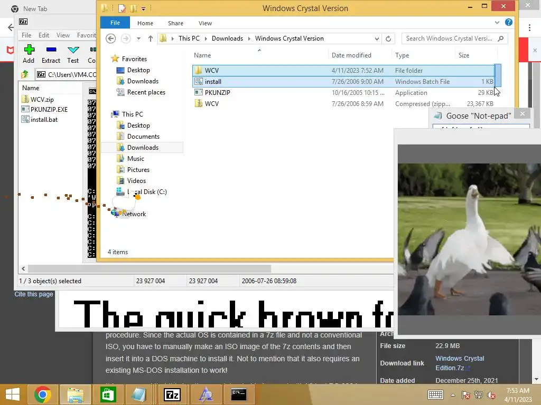Open Desktop under Favorites
The width and height of the screenshot is (541, 405).
tap(138, 70)
